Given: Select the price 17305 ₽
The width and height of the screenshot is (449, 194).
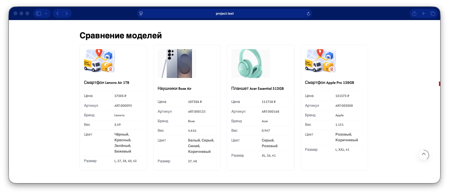Looking at the screenshot, I should pyautogui.click(x=120, y=96).
